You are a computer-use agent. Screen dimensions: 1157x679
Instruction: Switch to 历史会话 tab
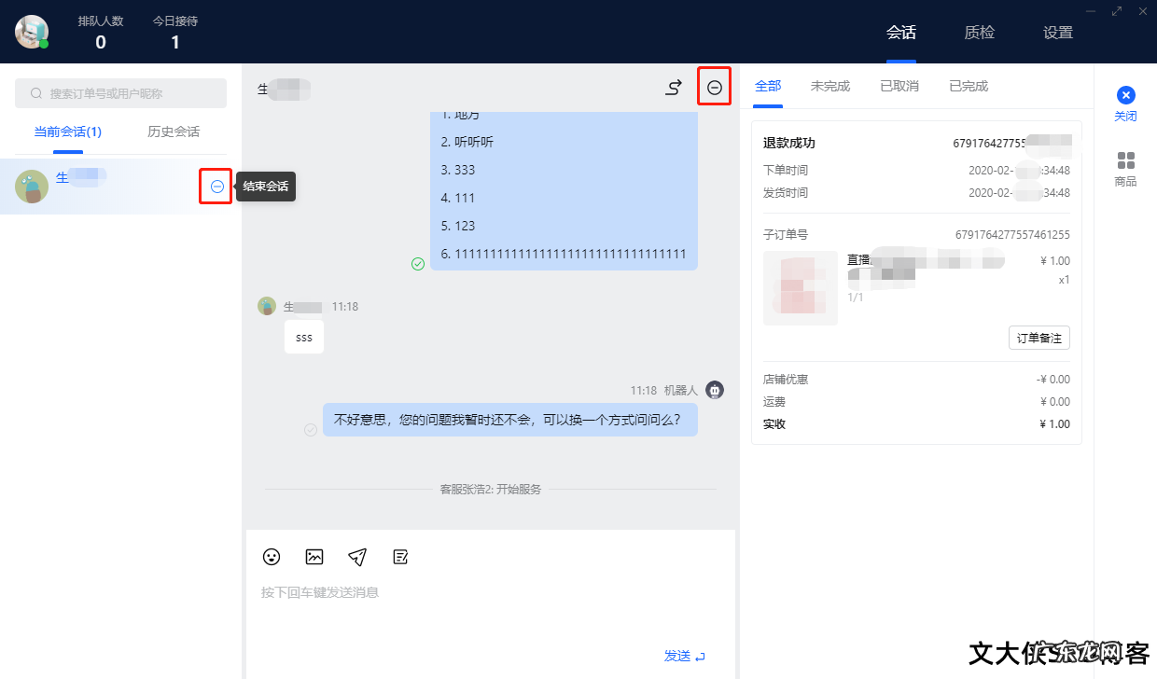[x=173, y=132]
